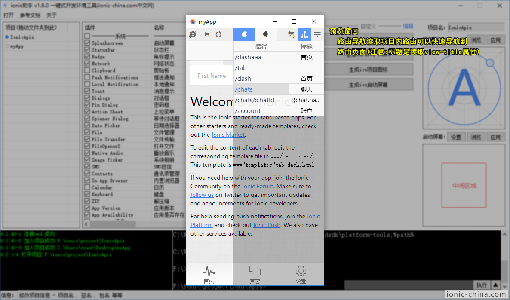Open the Ionic Forum link
This screenshot has height=300, width=510.
(x=258, y=186)
